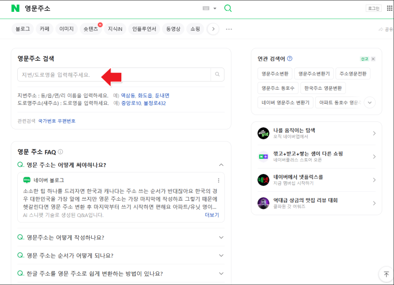Screen dimensions: 394x285
Task: Select the 둔내면 example link
Action: pyautogui.click(x=162, y=96)
